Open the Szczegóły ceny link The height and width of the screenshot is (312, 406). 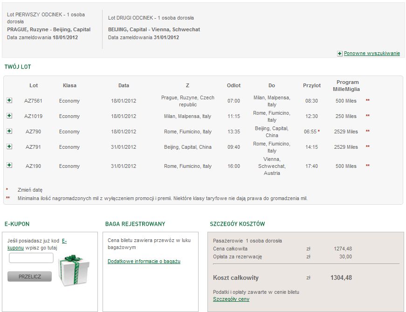(231, 299)
